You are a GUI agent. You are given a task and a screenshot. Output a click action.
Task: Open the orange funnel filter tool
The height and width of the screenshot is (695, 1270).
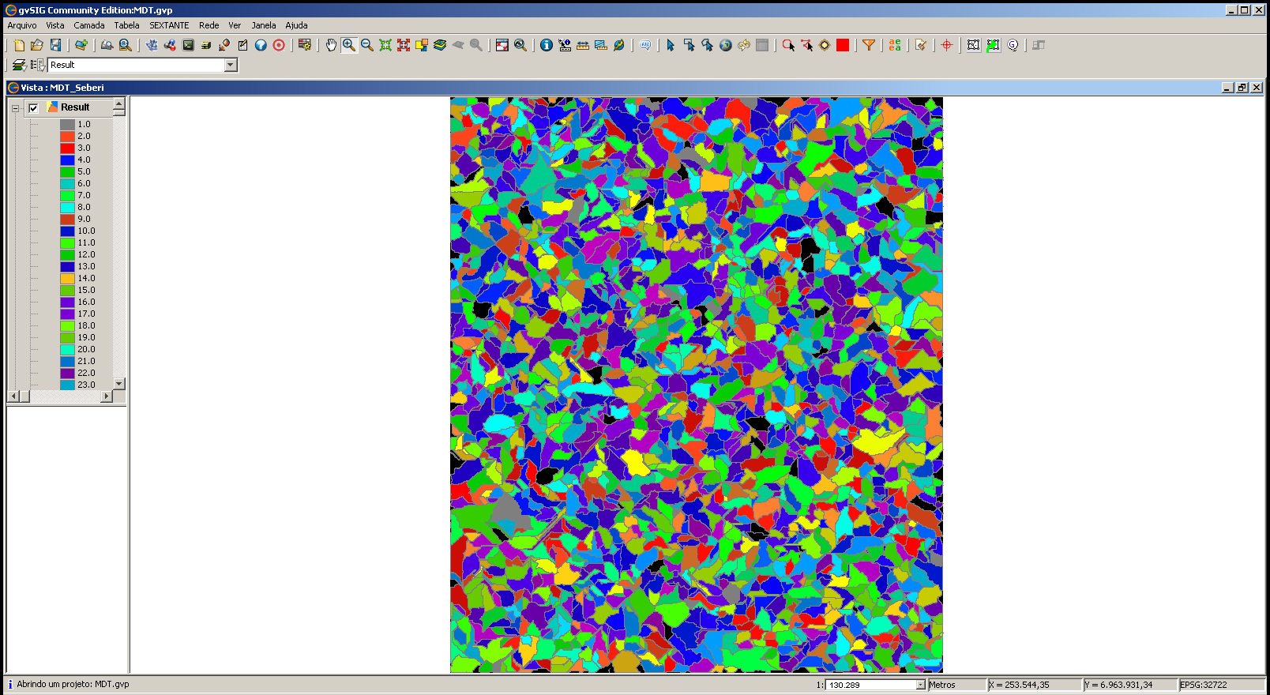pyautogui.click(x=869, y=45)
